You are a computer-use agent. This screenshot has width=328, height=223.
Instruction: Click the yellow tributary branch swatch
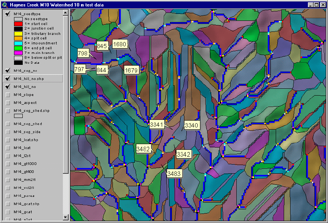[18, 33]
